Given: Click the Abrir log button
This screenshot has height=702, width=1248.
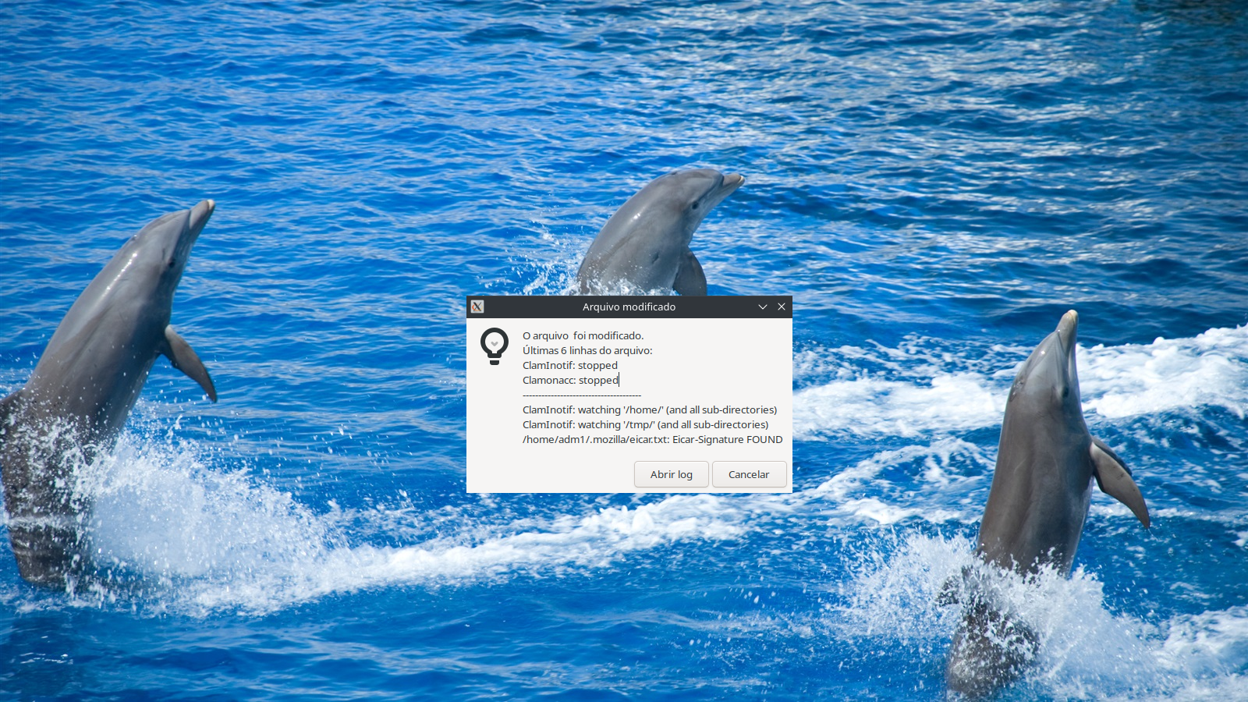Looking at the screenshot, I should click(671, 474).
